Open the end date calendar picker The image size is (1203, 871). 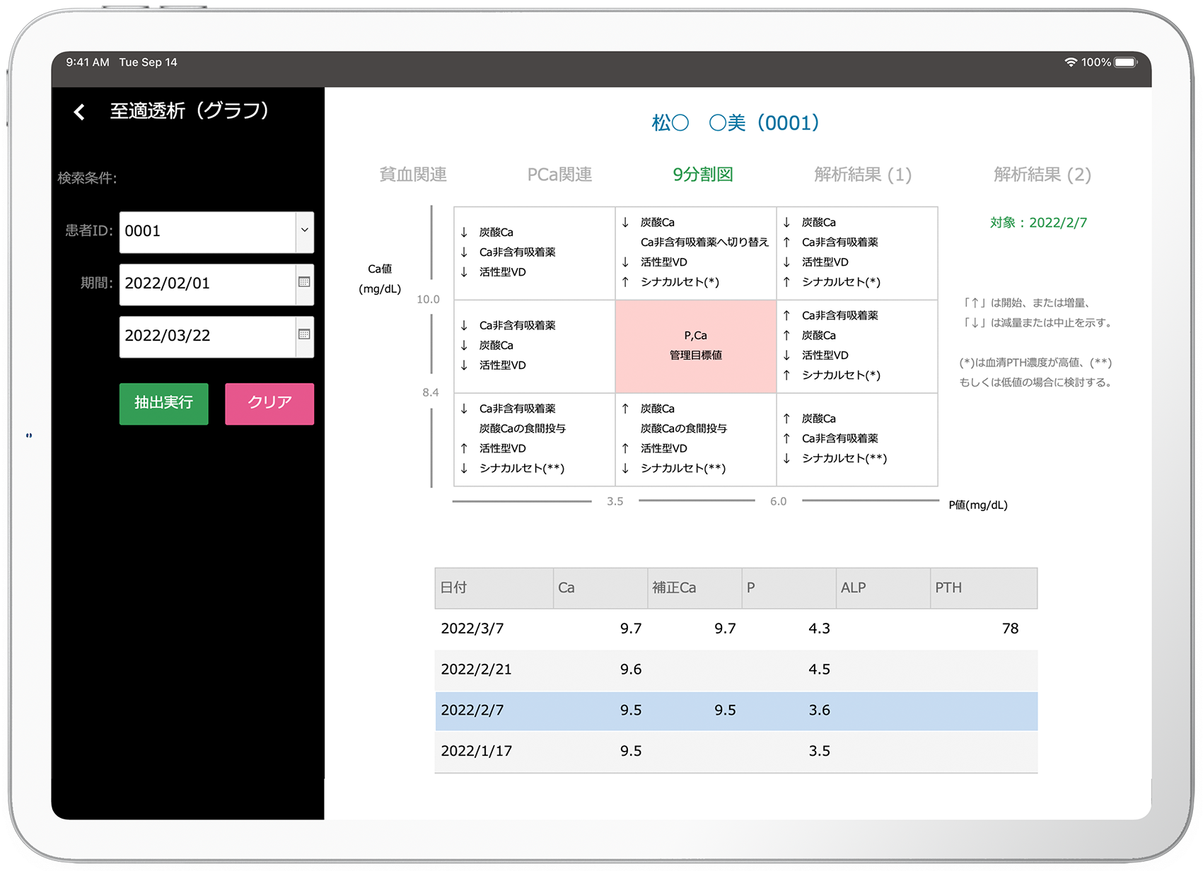(x=304, y=335)
